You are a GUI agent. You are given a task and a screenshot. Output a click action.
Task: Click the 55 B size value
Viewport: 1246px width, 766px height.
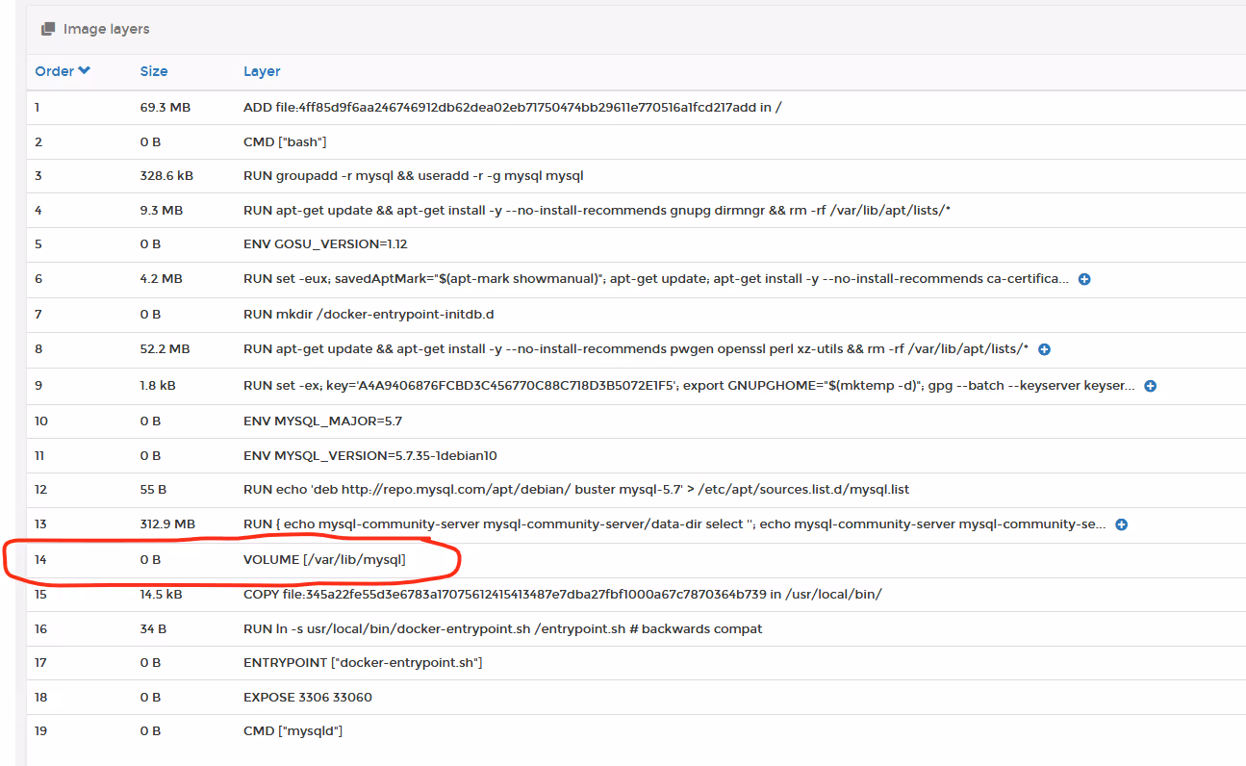pos(153,489)
